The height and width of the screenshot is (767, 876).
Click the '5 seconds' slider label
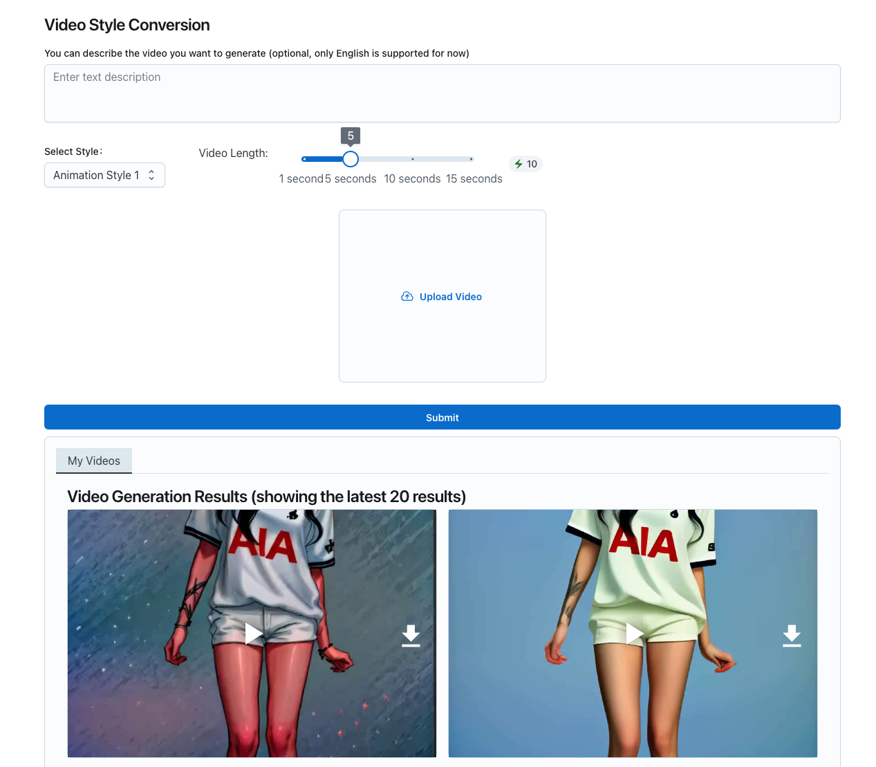[351, 178]
